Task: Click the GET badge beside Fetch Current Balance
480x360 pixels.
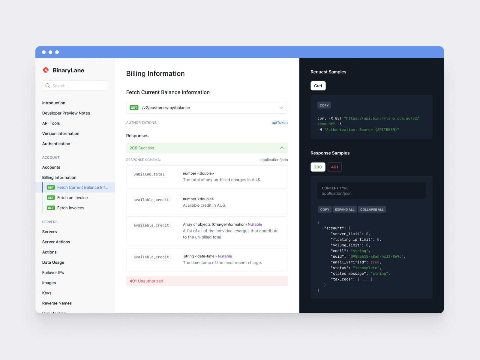Action: (51, 187)
